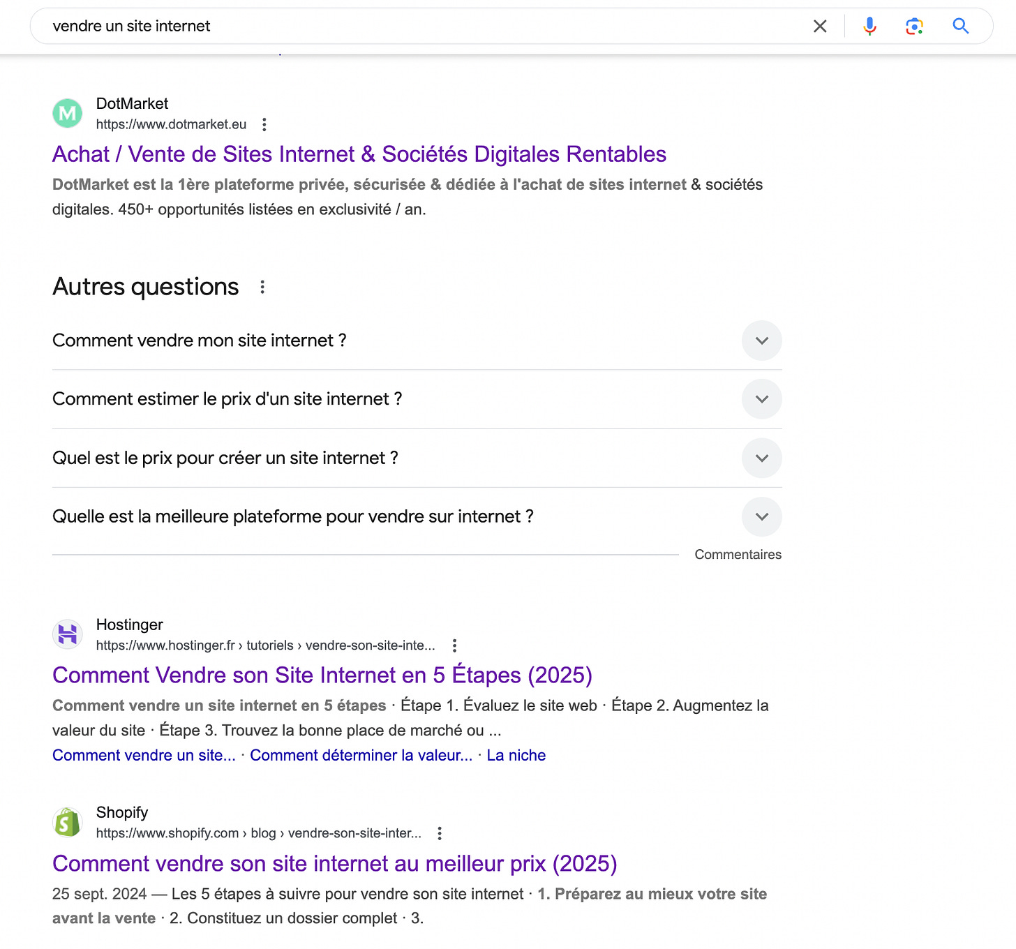Open "Comment Vendre son Site Internet en 5 Étapes" link

322,675
